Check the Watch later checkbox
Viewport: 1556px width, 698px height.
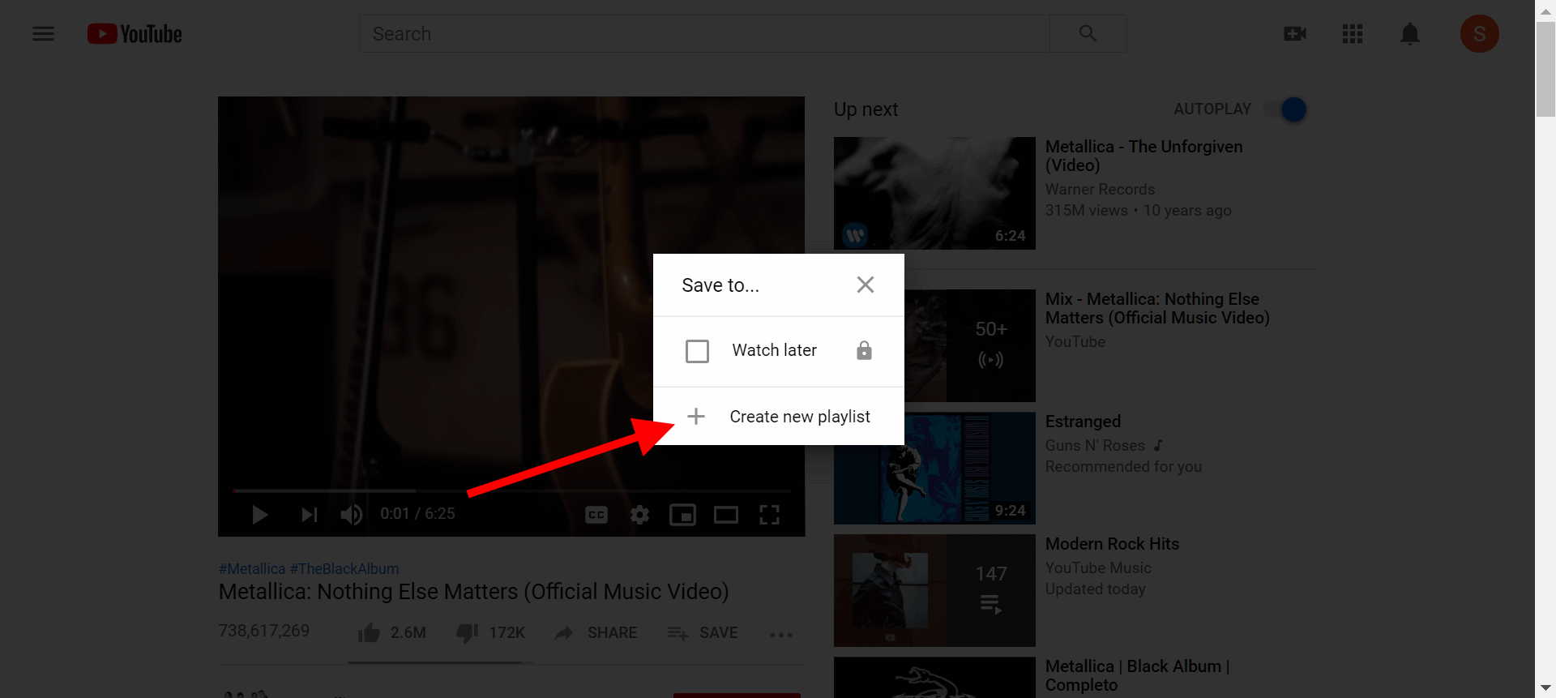(x=697, y=351)
